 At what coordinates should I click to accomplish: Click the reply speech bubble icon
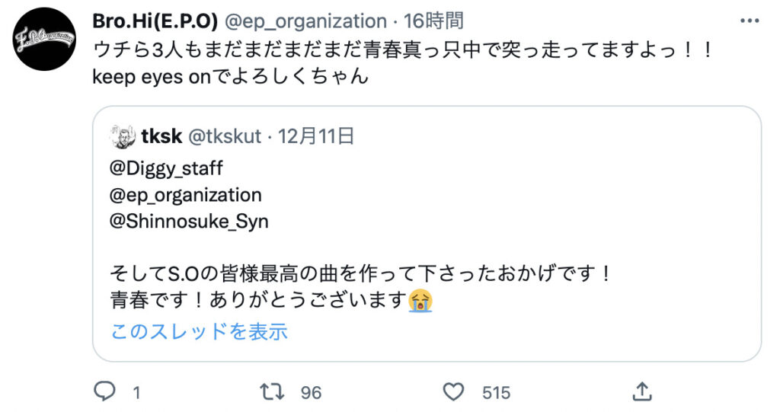pyautogui.click(x=104, y=391)
